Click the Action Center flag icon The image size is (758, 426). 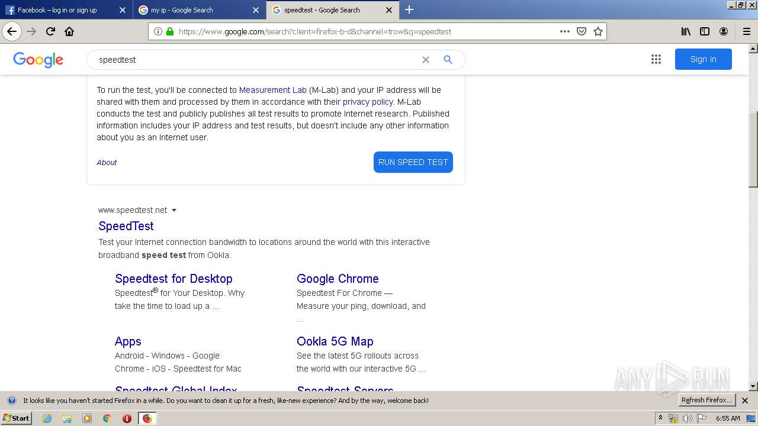702,418
